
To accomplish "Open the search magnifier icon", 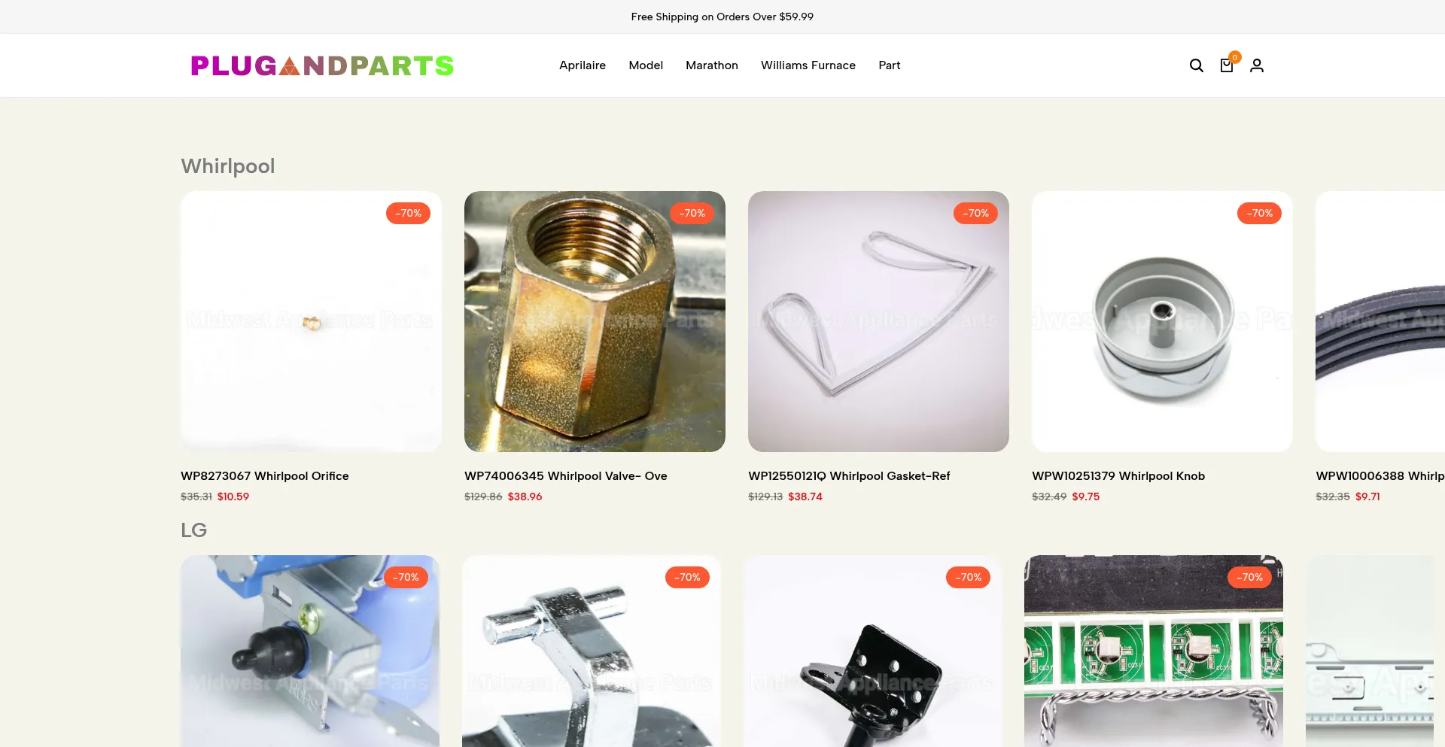I will point(1196,65).
